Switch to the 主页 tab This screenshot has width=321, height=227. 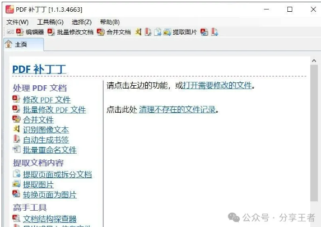coord(24,44)
